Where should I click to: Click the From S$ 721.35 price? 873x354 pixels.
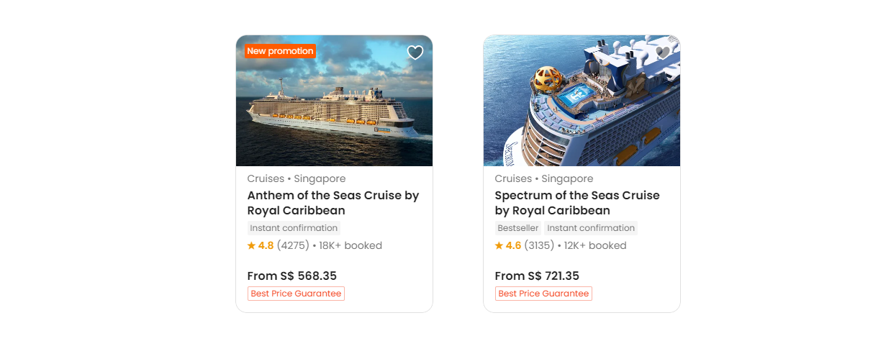tap(537, 276)
